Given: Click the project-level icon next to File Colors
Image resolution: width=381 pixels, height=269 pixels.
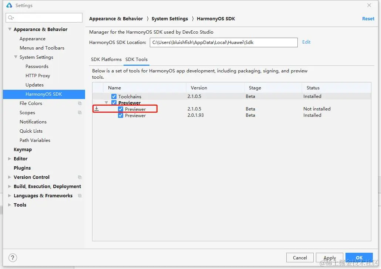Looking at the screenshot, I should [80, 103].
